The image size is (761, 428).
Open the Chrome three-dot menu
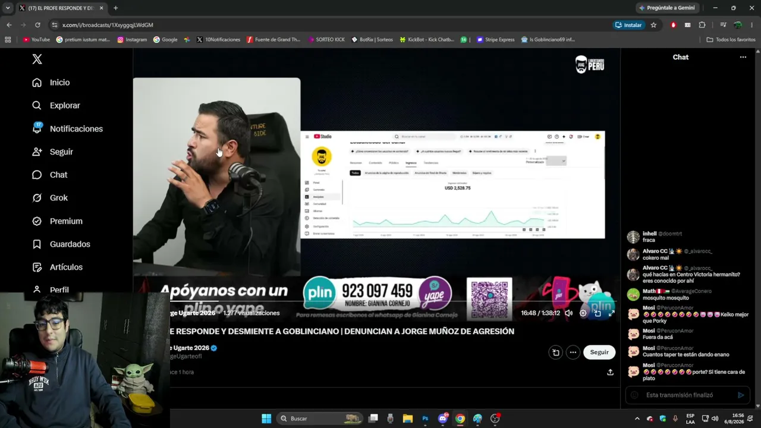click(x=752, y=25)
